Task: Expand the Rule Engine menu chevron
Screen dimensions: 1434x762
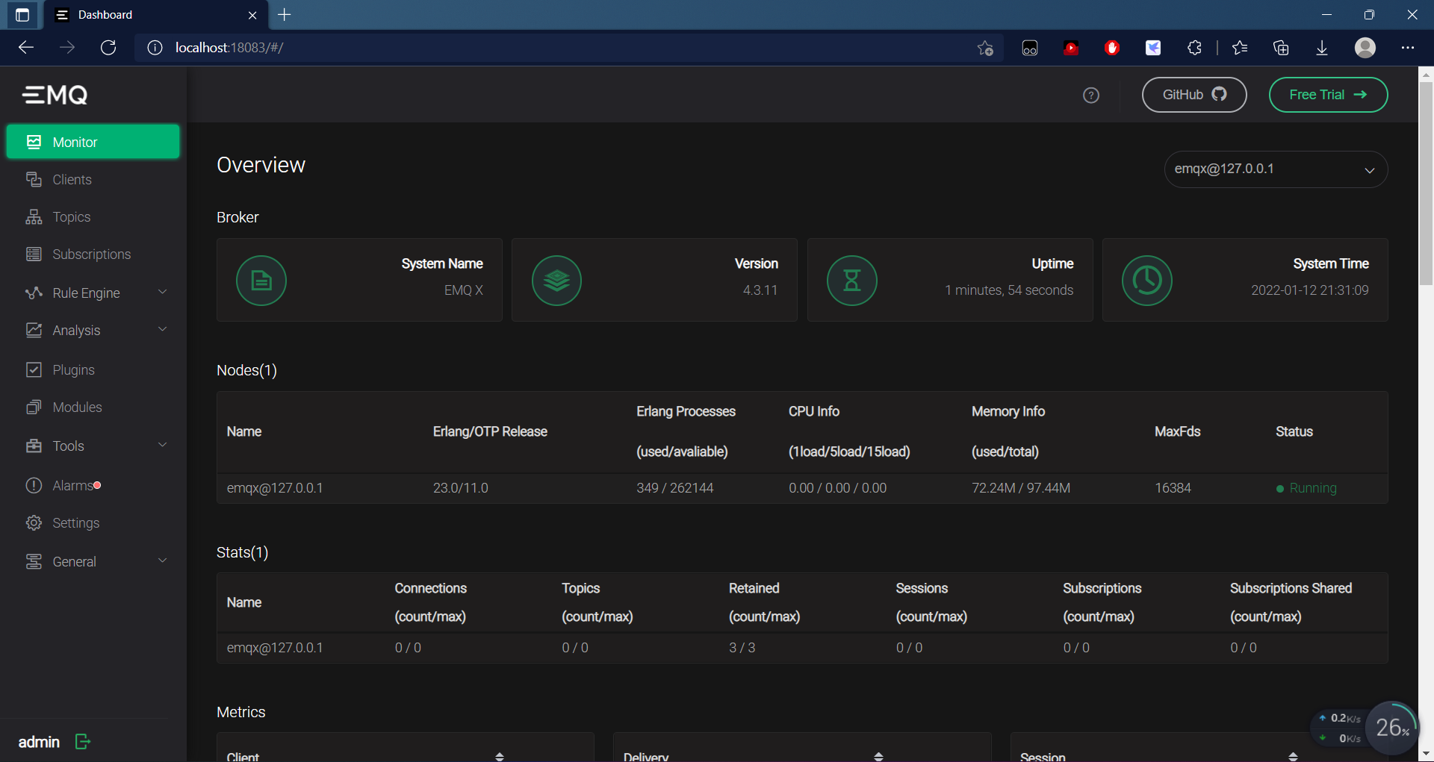Action: pyautogui.click(x=163, y=292)
